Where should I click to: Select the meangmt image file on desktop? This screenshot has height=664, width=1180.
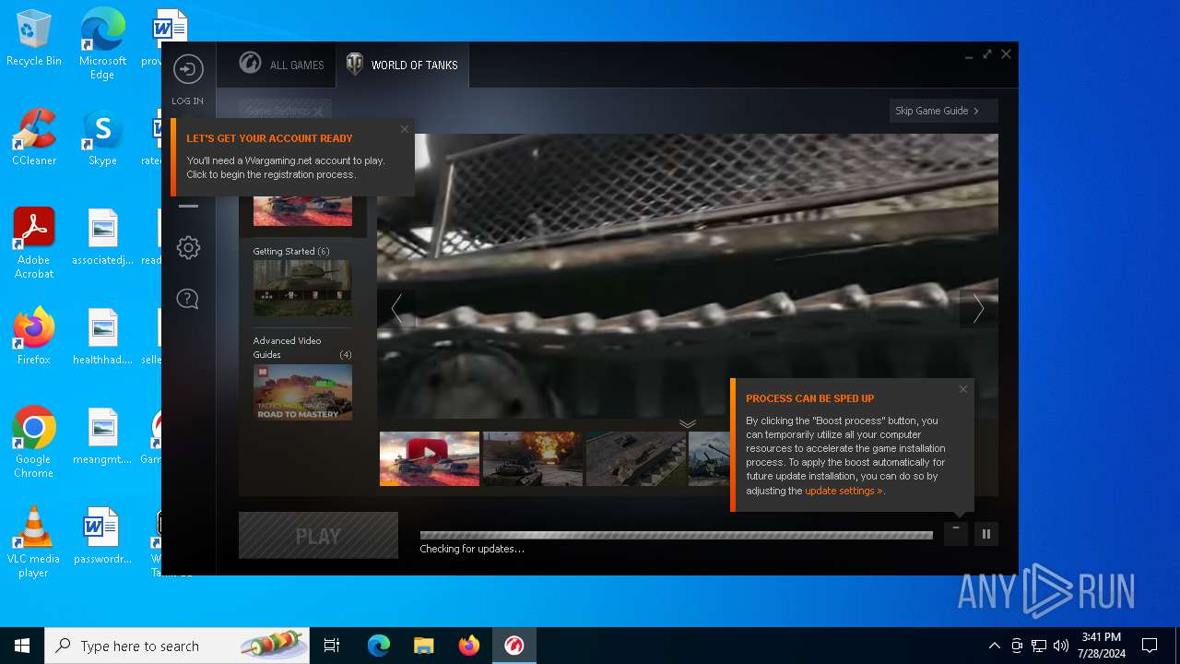tap(102, 436)
